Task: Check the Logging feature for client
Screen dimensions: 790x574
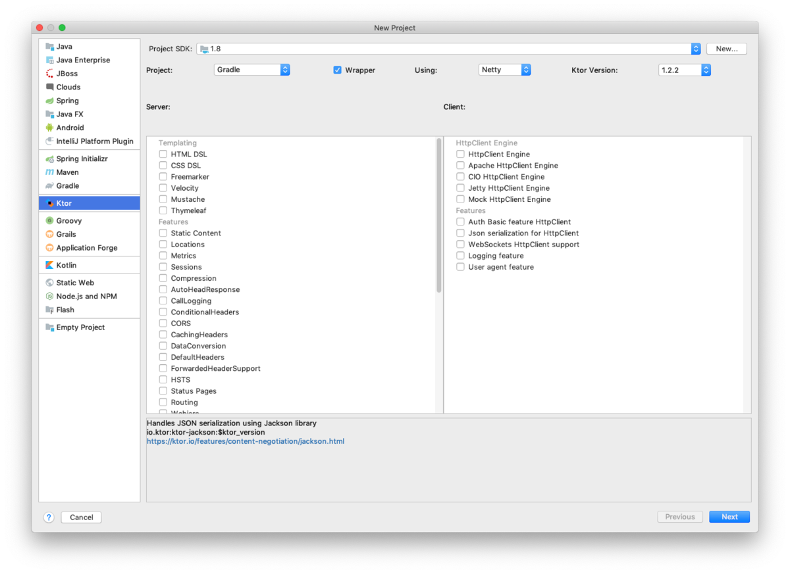Action: click(461, 256)
